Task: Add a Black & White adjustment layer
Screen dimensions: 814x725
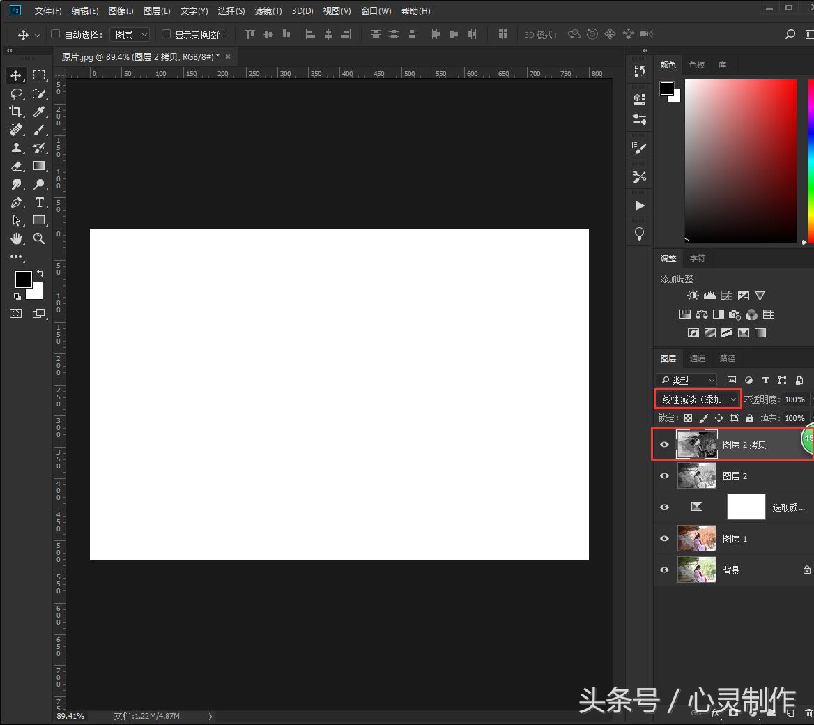Action: [x=718, y=314]
